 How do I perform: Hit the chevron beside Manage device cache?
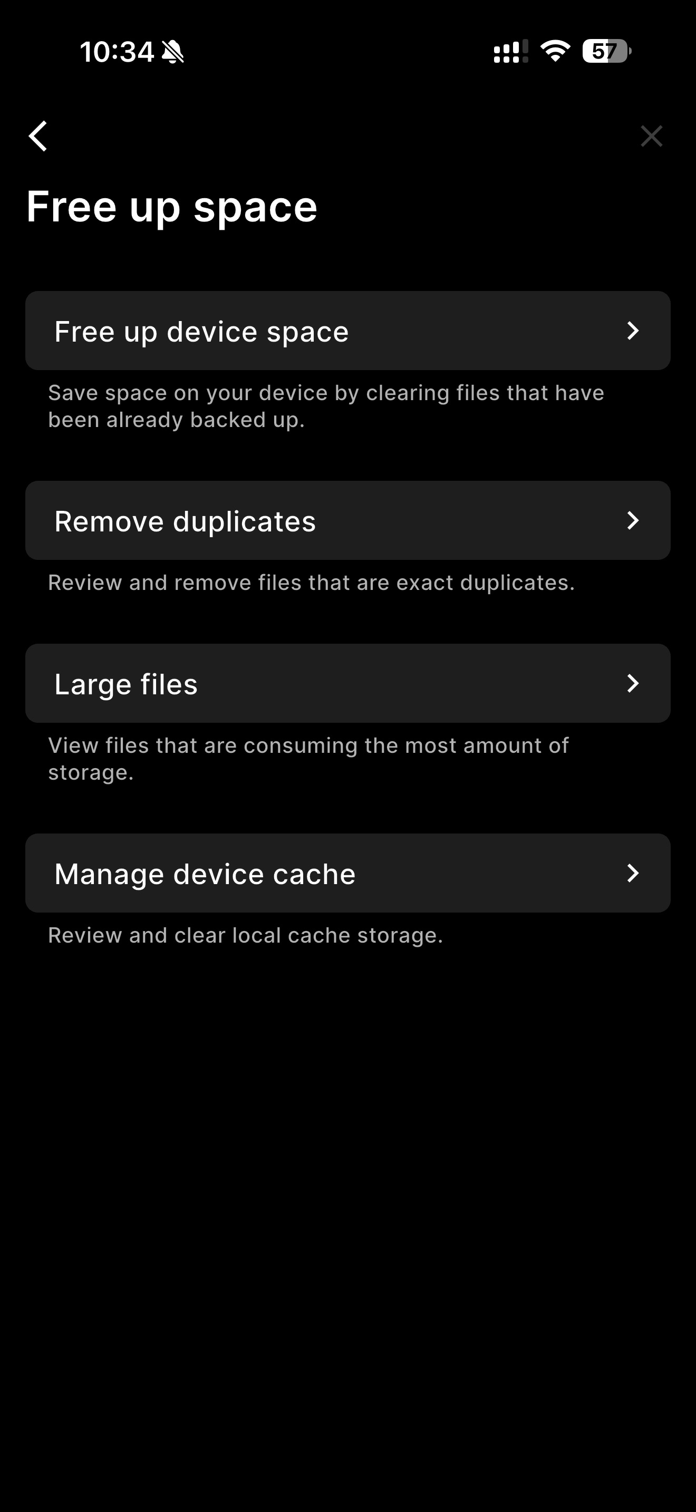[x=633, y=873]
